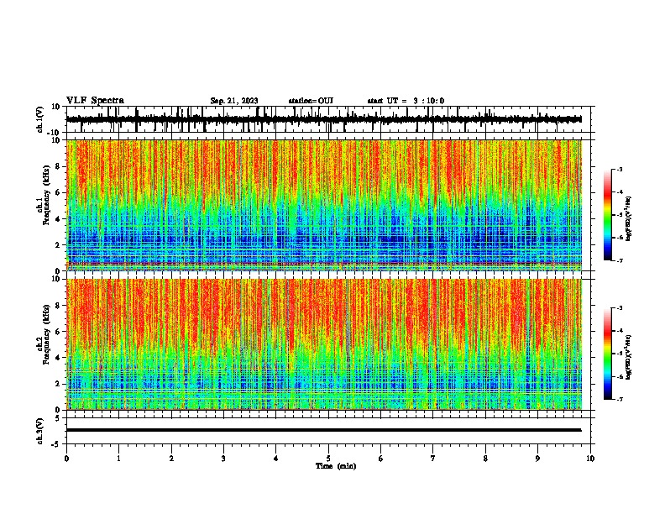Screen dimensions: 665x514
Task: Click the "station=OUI" label
Action: coord(311,101)
